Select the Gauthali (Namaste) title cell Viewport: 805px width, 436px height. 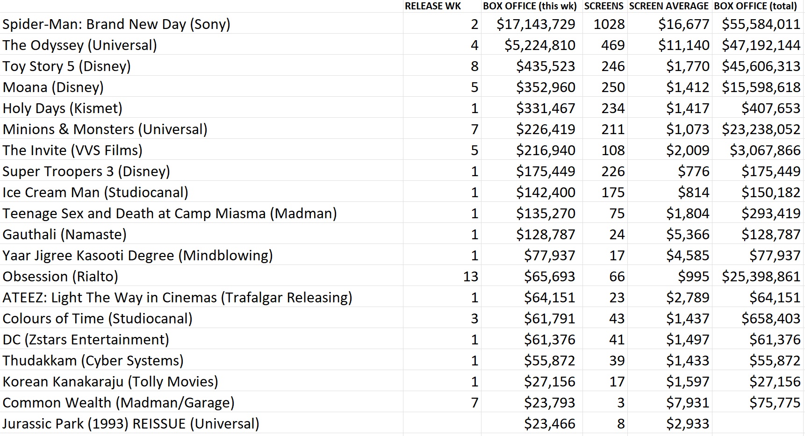tap(65, 235)
